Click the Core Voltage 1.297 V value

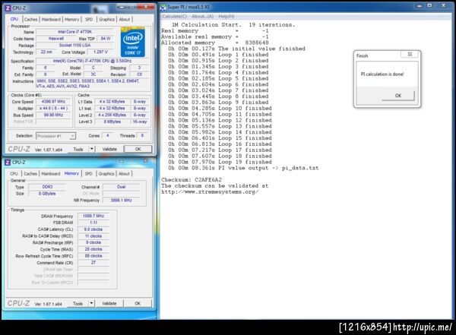pyautogui.click(x=100, y=52)
